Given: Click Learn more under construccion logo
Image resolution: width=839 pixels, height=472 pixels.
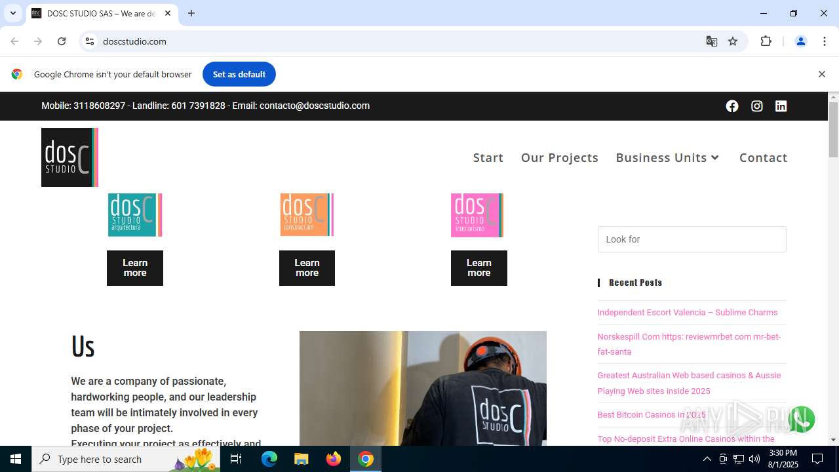Looking at the screenshot, I should tap(307, 268).
